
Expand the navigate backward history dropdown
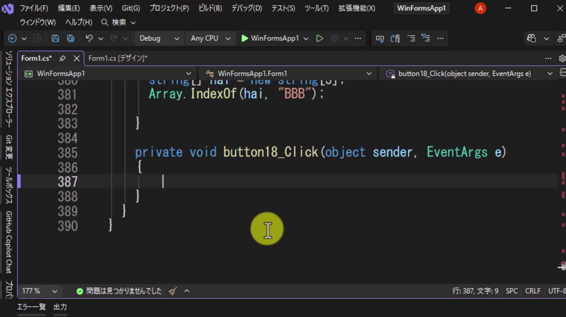click(x=24, y=39)
